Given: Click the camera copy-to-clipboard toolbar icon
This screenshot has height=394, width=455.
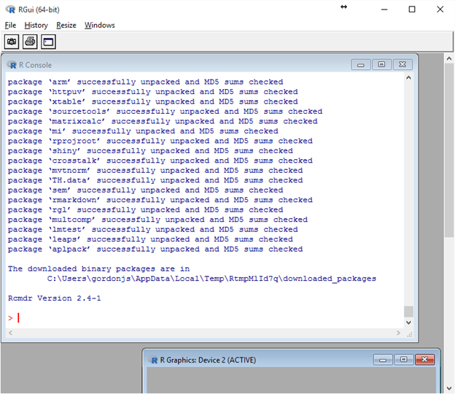Looking at the screenshot, I should coord(12,42).
